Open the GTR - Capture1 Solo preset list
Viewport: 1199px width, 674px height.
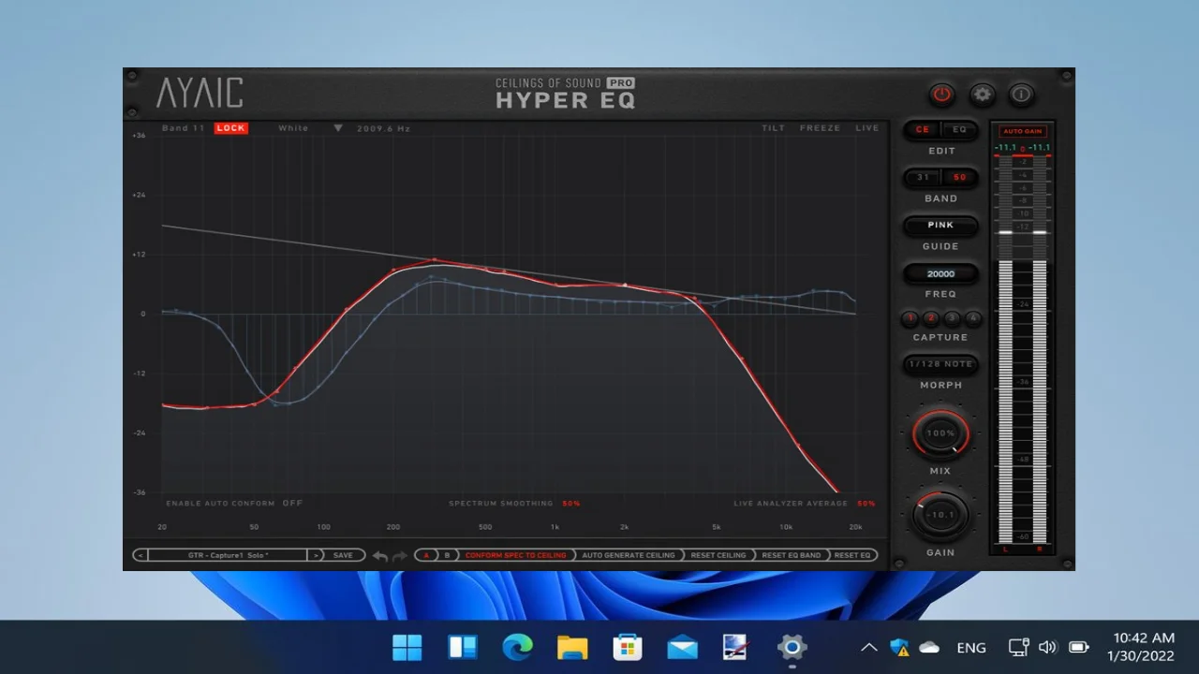point(229,555)
